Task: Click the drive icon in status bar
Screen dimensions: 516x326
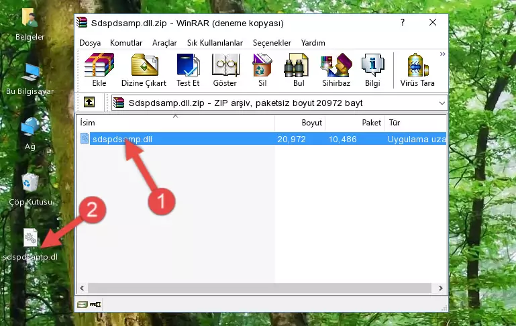Action: click(82, 305)
